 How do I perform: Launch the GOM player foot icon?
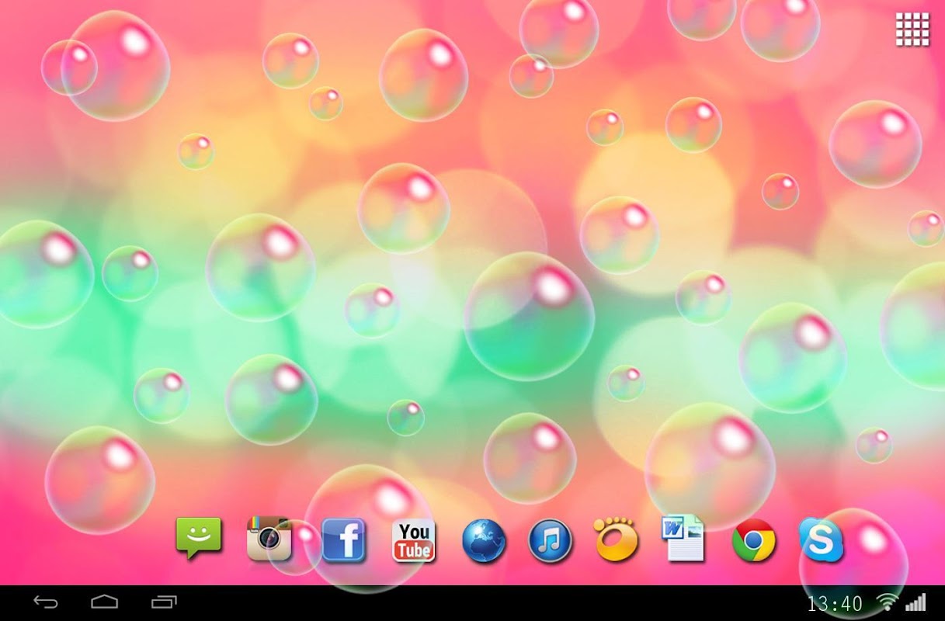616,538
